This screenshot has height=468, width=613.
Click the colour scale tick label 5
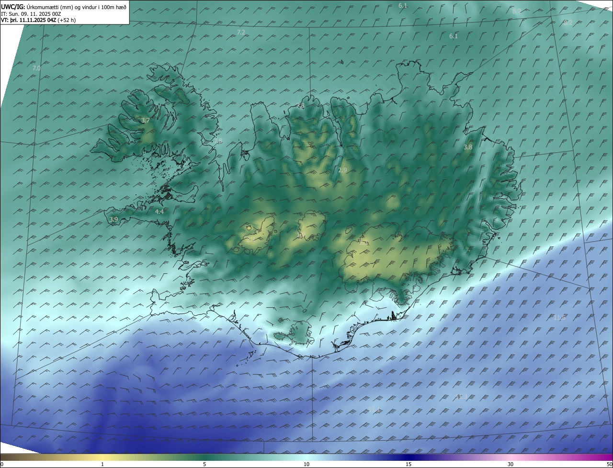(204, 464)
